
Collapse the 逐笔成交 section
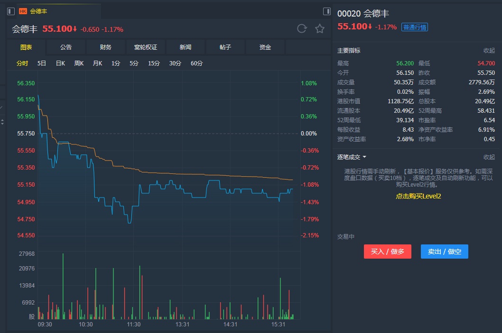[x=489, y=157]
